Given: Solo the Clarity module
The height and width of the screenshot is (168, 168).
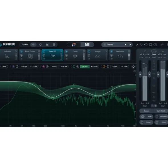Looking at the screenshot, I should click(66, 55).
